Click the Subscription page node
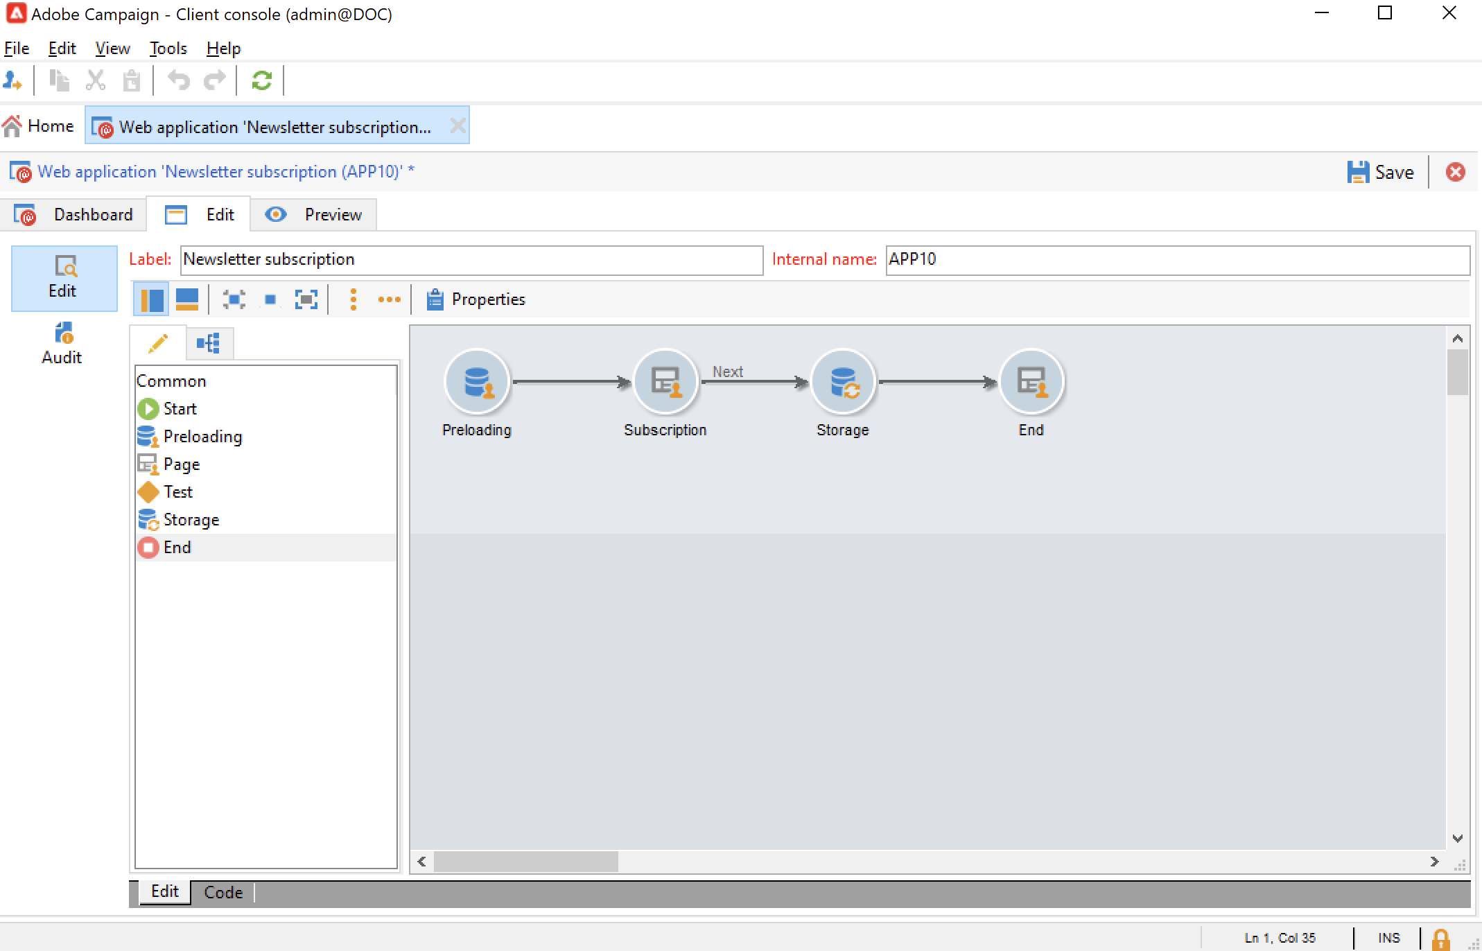This screenshot has height=951, width=1482. tap(665, 382)
